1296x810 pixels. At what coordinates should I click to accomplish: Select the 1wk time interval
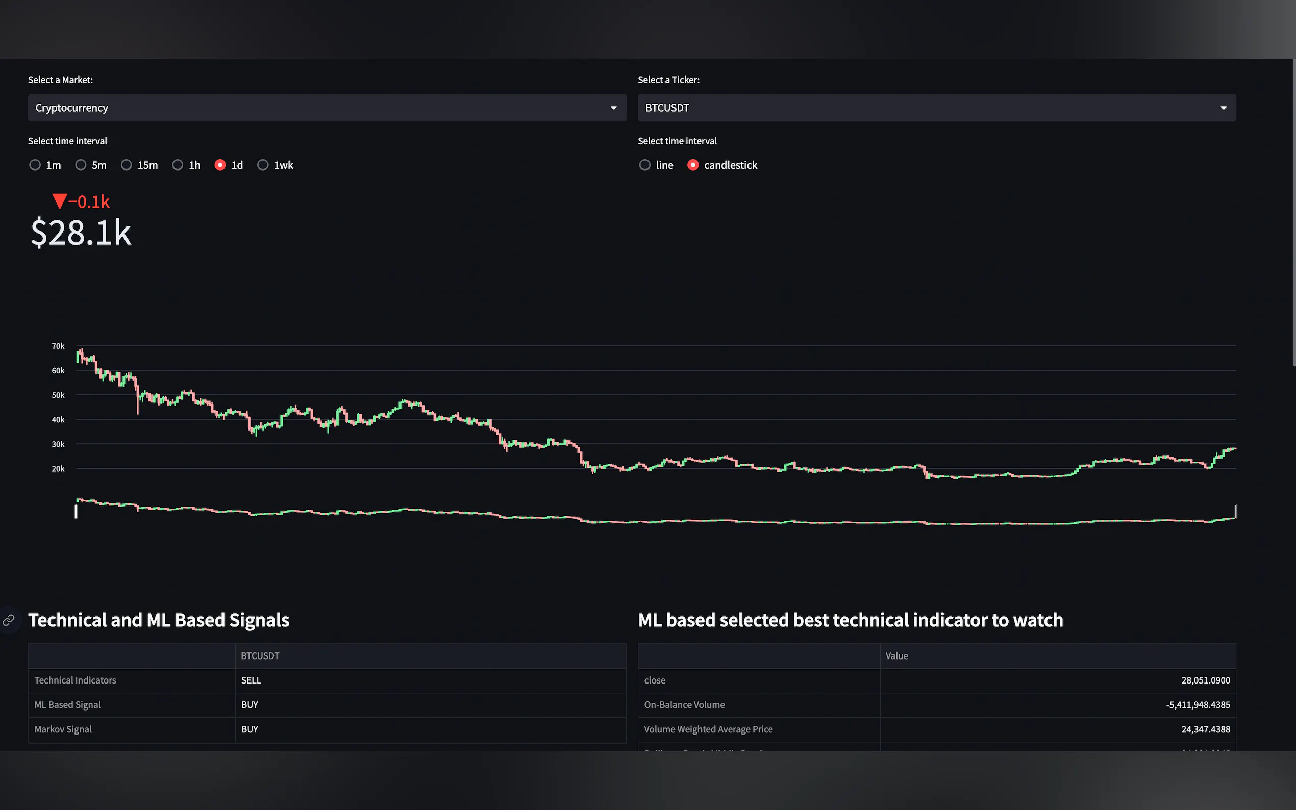click(x=263, y=165)
